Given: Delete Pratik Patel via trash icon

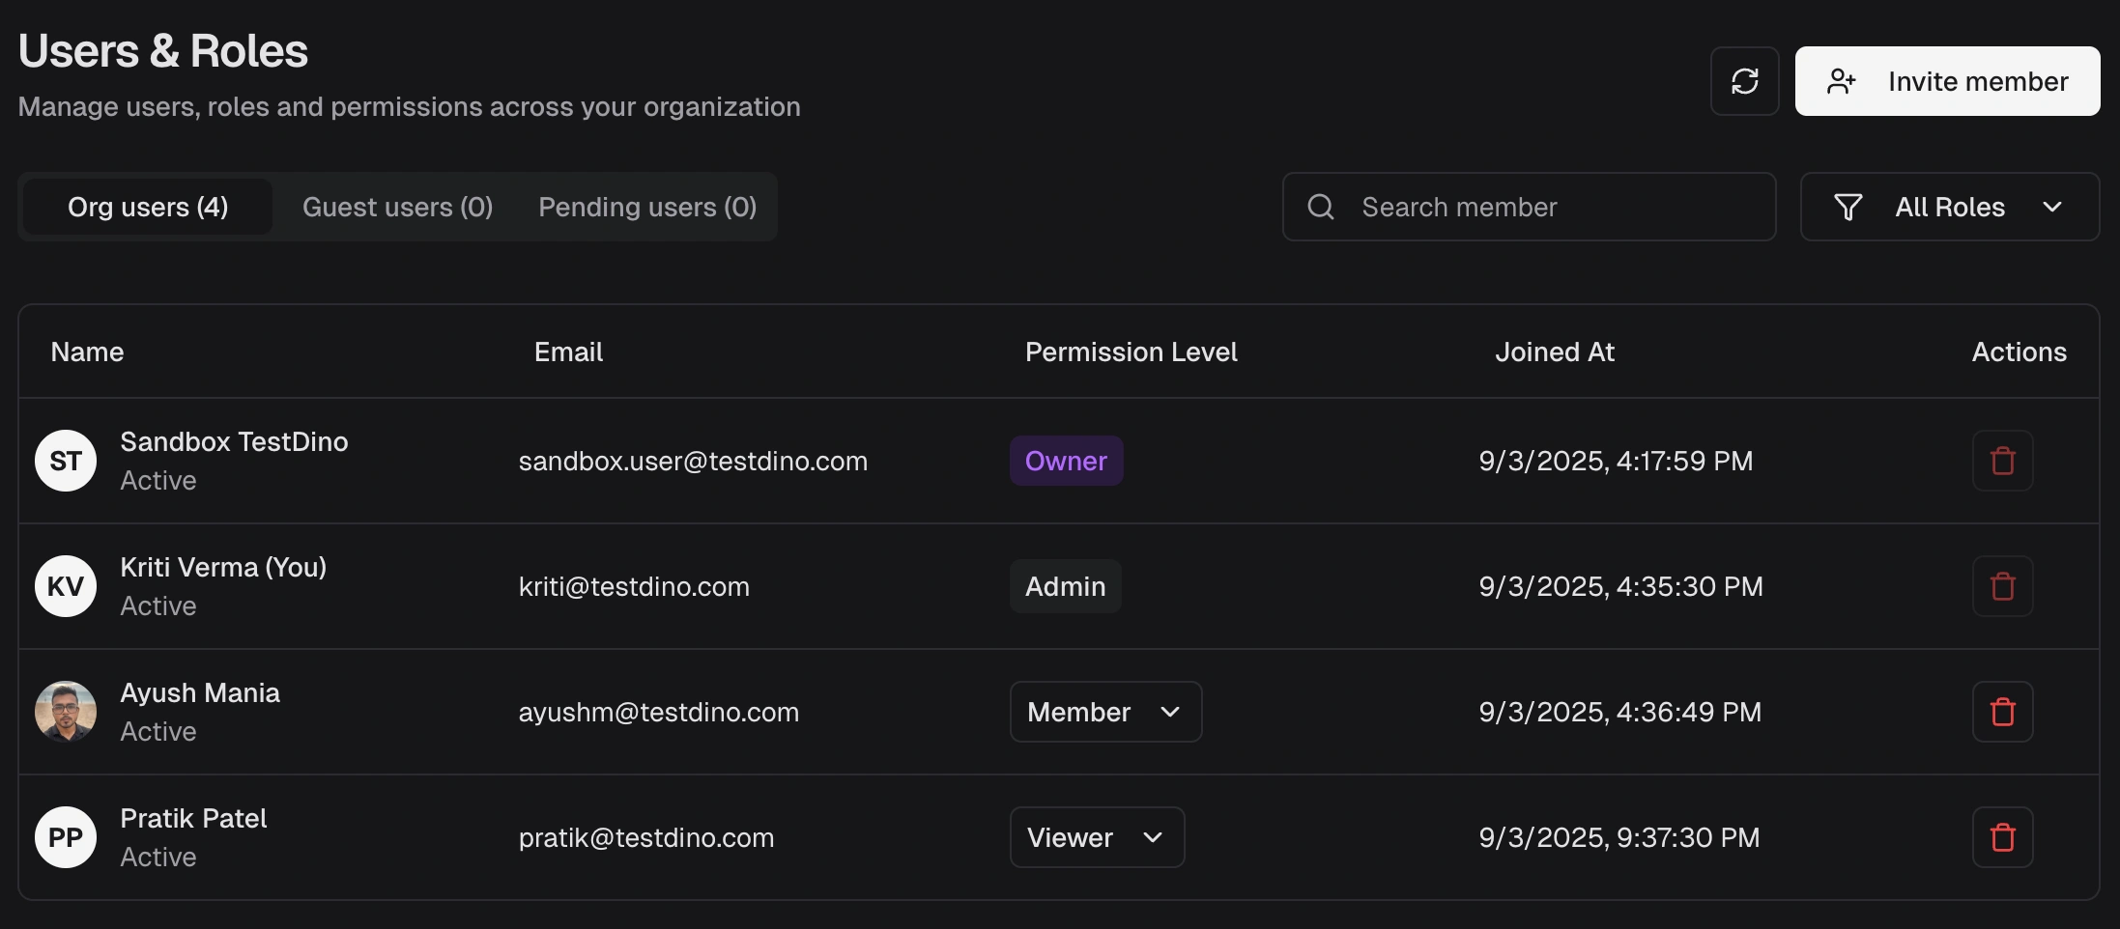Looking at the screenshot, I should point(2002,837).
